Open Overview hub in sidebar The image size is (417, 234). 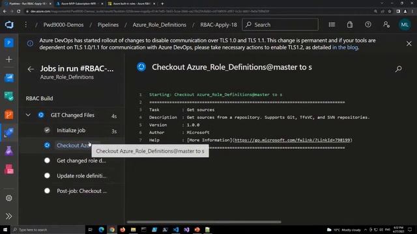click(8, 78)
